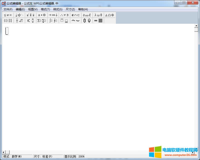Open the fence (bracket) templates palette
The image size is (200, 160).
coord(8,21)
